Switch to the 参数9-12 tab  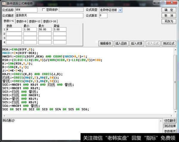pos(35,21)
